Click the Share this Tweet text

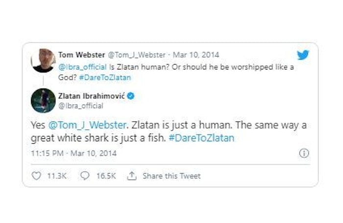coord(171,176)
